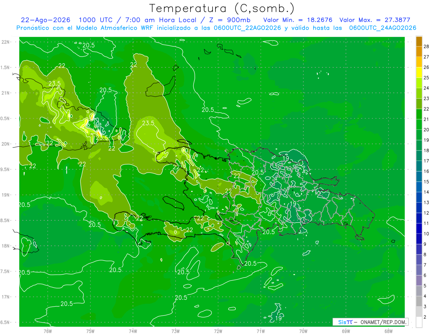The width and height of the screenshot is (436, 336).
Task: Select the date text '22-Ago-2026'
Action: pos(46,20)
